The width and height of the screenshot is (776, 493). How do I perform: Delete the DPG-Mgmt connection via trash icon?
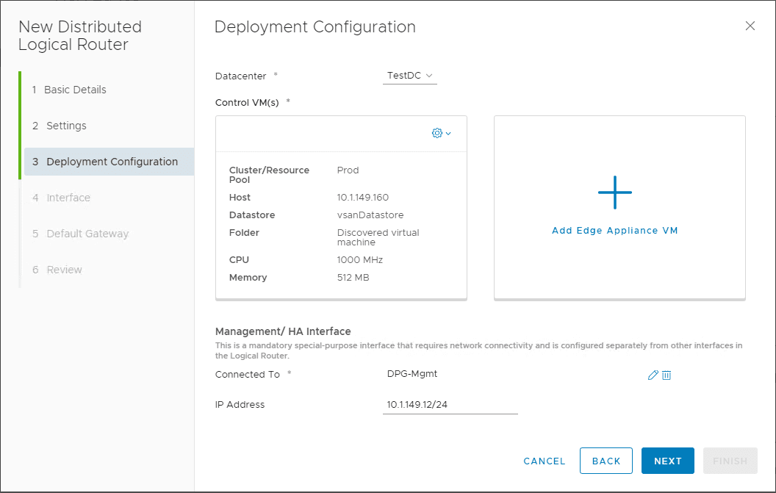pos(667,375)
